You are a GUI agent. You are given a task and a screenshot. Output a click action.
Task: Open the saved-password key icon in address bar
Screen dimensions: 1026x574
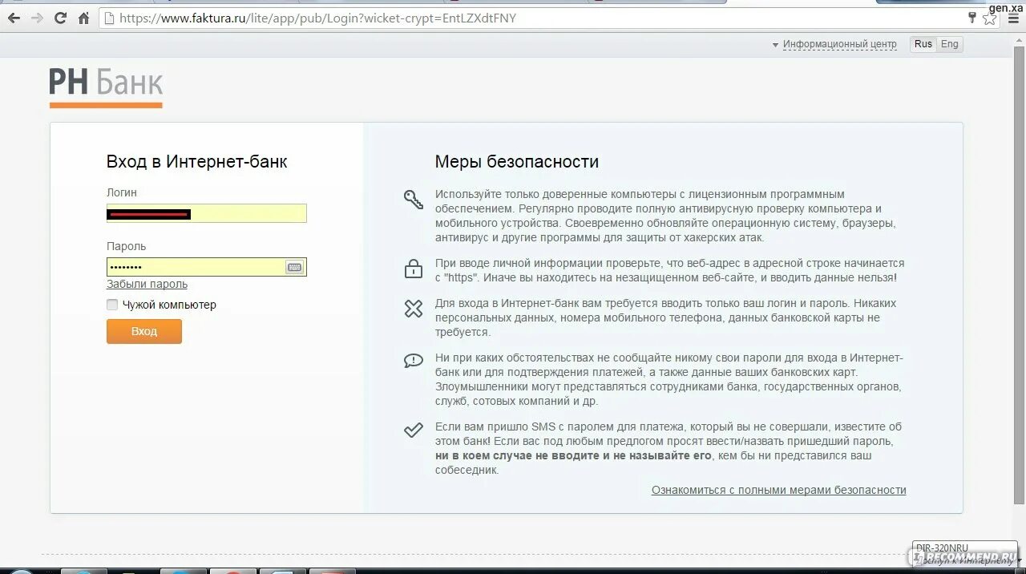(972, 18)
